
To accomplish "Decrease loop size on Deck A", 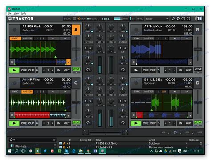I will click(x=44, y=70).
